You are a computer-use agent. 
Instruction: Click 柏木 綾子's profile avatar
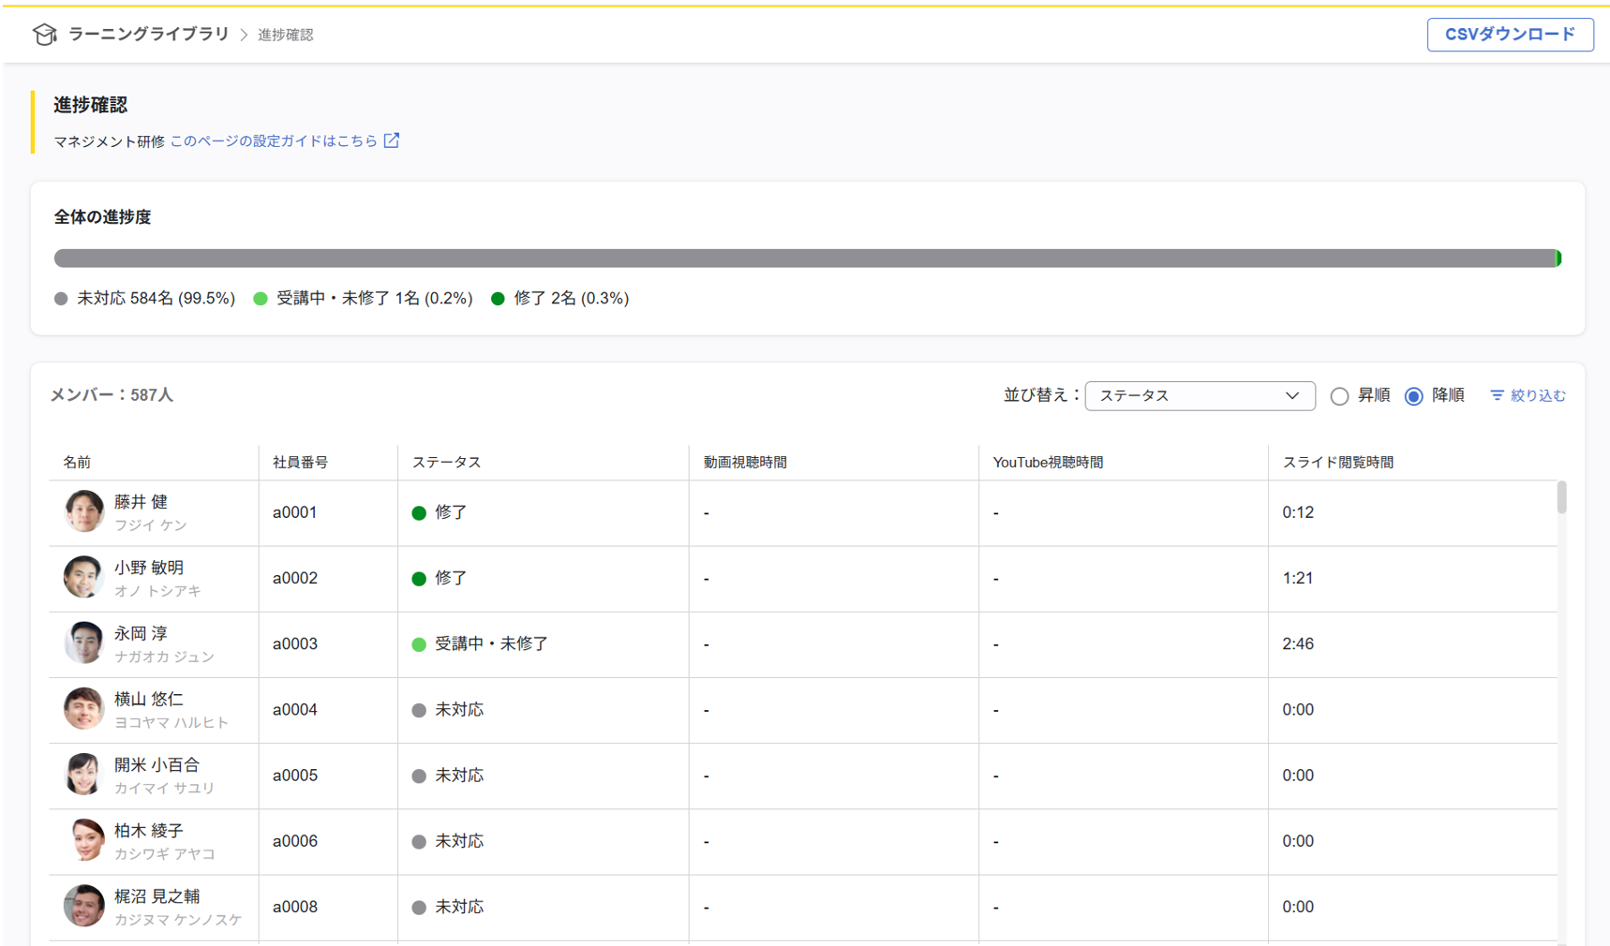[83, 840]
